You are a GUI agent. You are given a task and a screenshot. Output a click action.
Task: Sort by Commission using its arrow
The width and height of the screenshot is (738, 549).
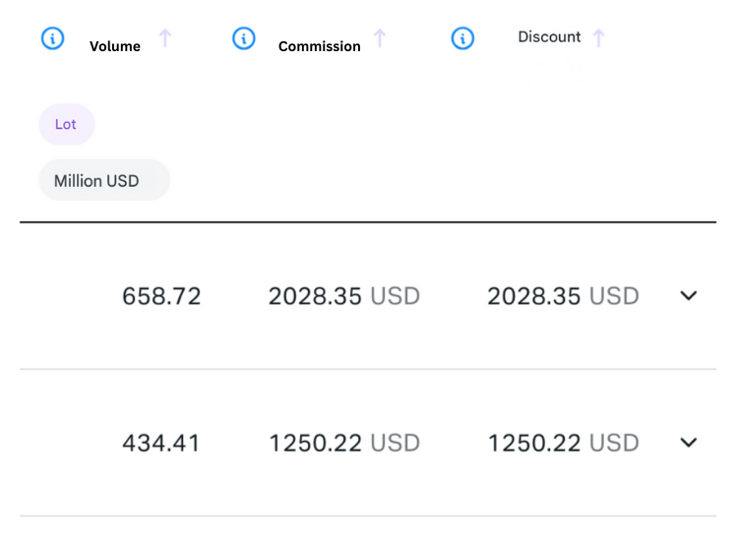coord(380,38)
